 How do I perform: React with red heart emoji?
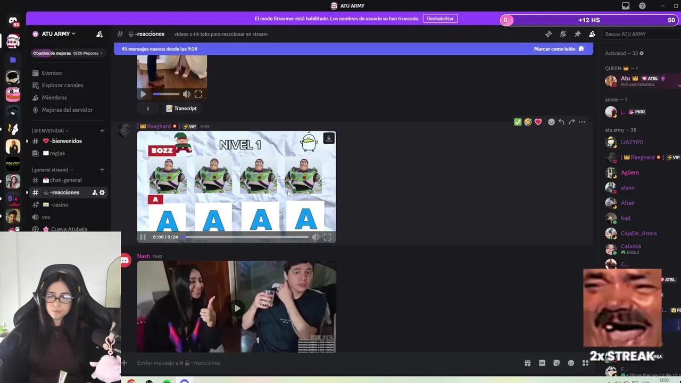tap(538, 122)
